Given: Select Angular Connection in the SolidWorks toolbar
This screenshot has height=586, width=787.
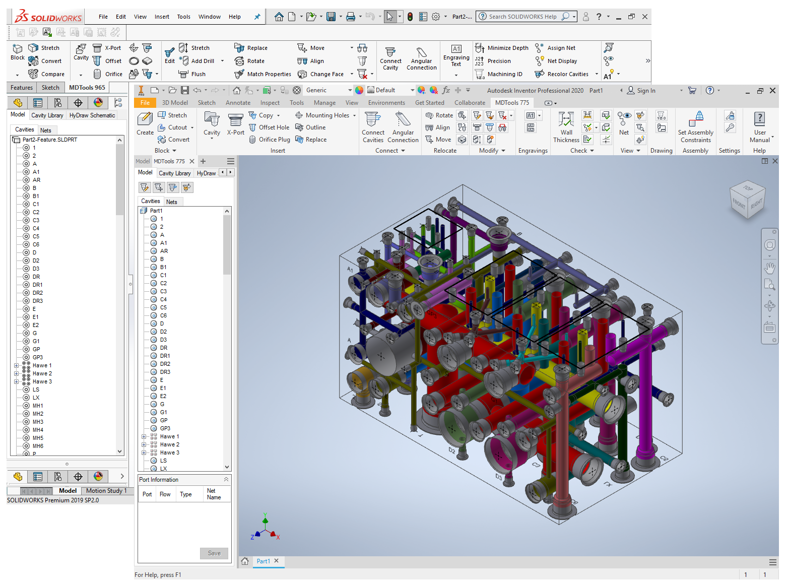Looking at the screenshot, I should [421, 58].
